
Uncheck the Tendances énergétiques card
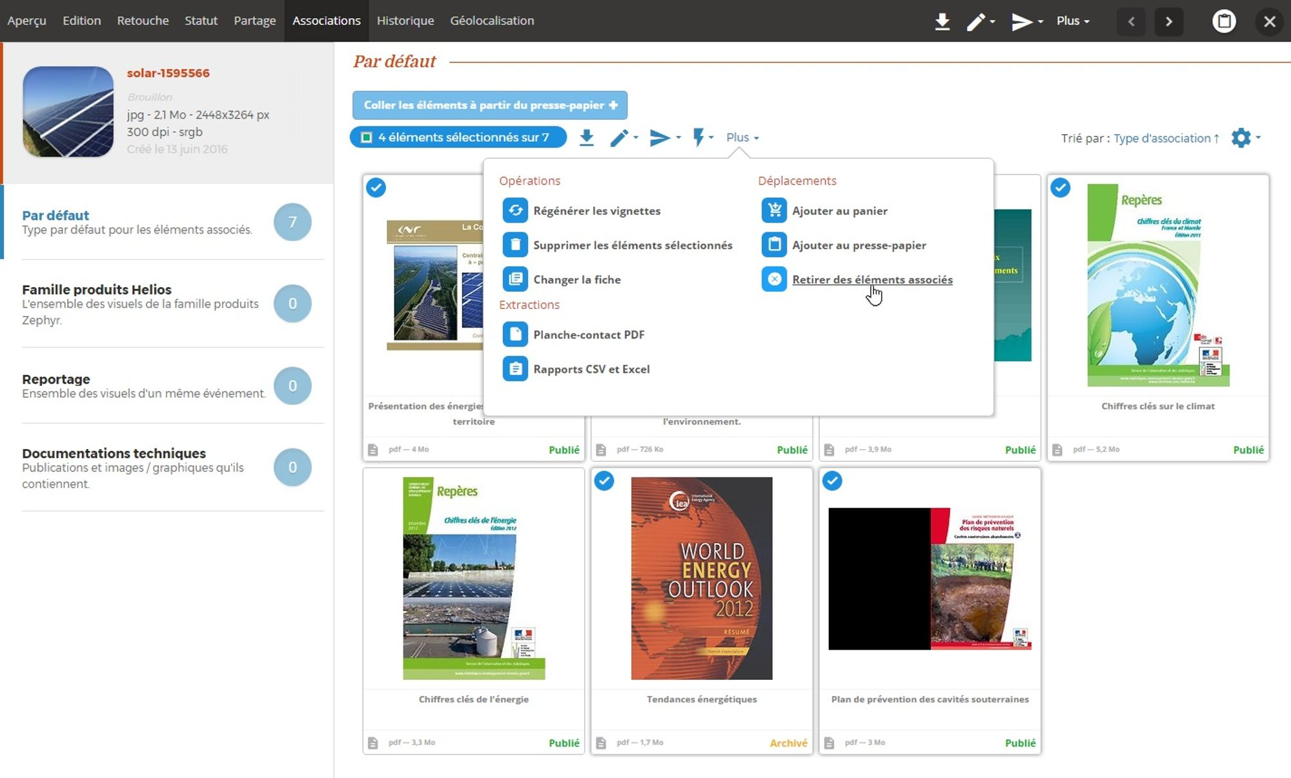(x=604, y=481)
